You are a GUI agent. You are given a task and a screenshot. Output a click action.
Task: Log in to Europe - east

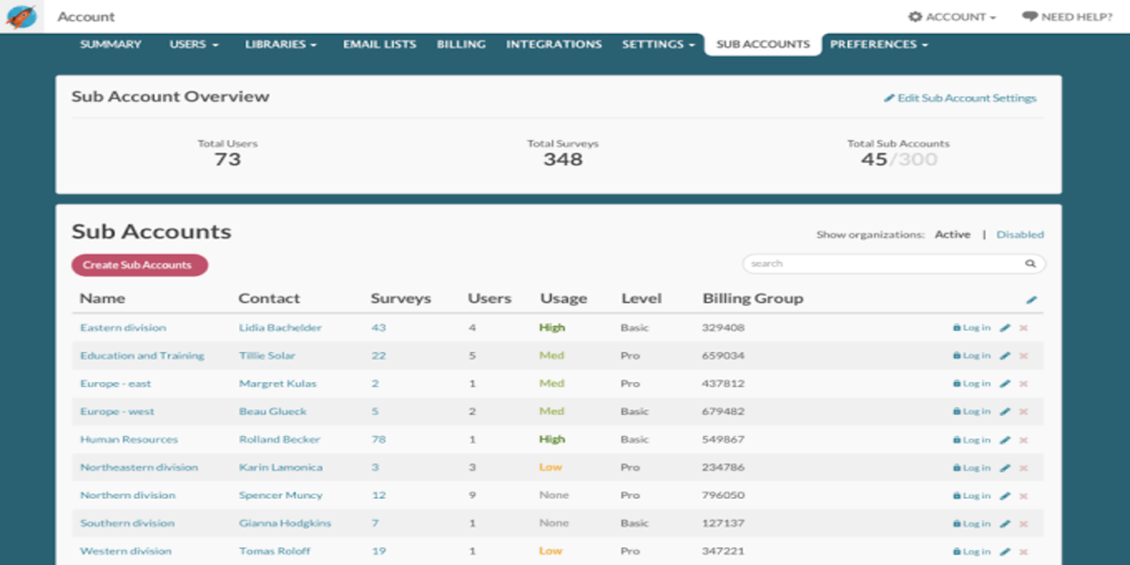(971, 384)
